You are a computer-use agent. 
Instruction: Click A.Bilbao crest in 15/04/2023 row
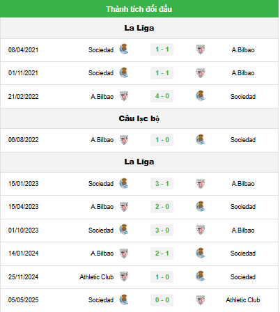(x=124, y=206)
